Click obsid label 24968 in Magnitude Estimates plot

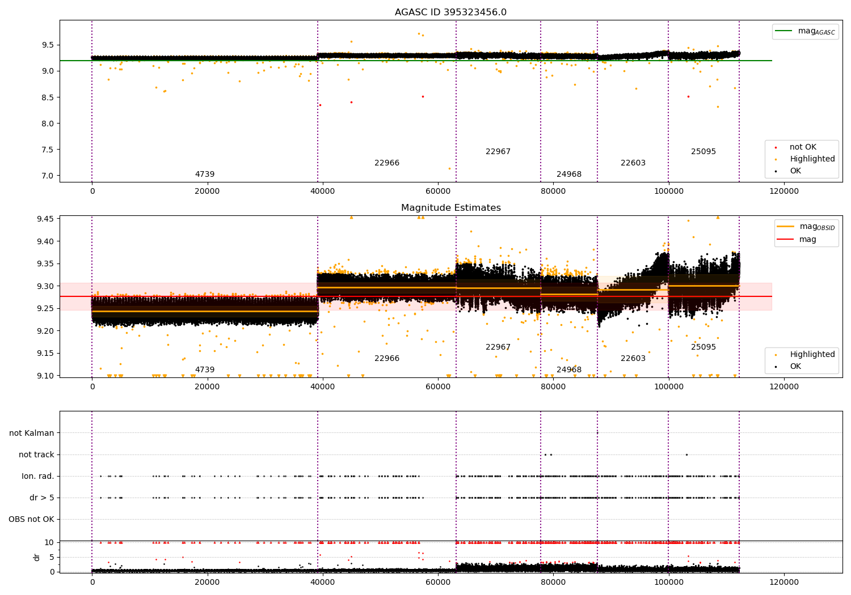pyautogui.click(x=569, y=370)
